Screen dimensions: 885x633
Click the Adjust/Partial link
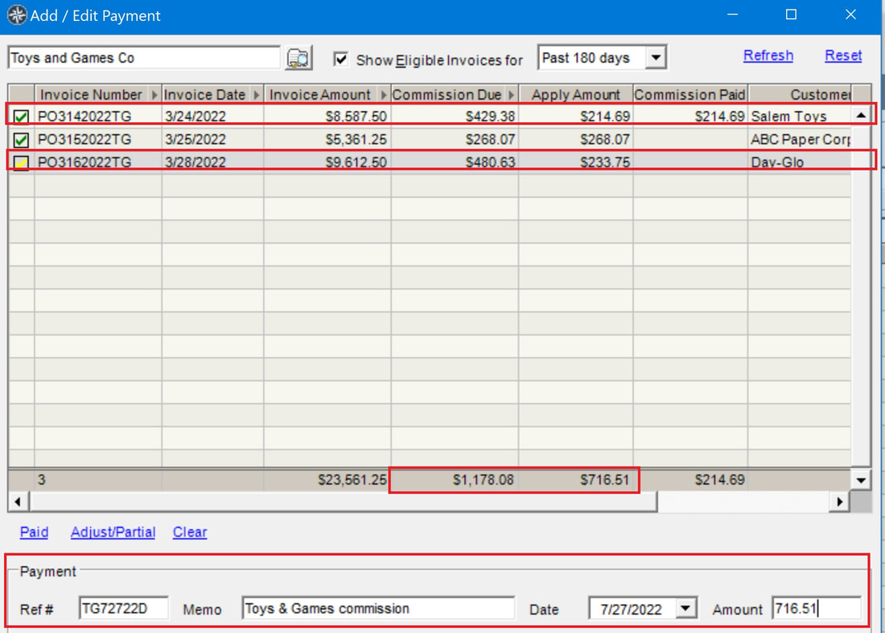[113, 532]
